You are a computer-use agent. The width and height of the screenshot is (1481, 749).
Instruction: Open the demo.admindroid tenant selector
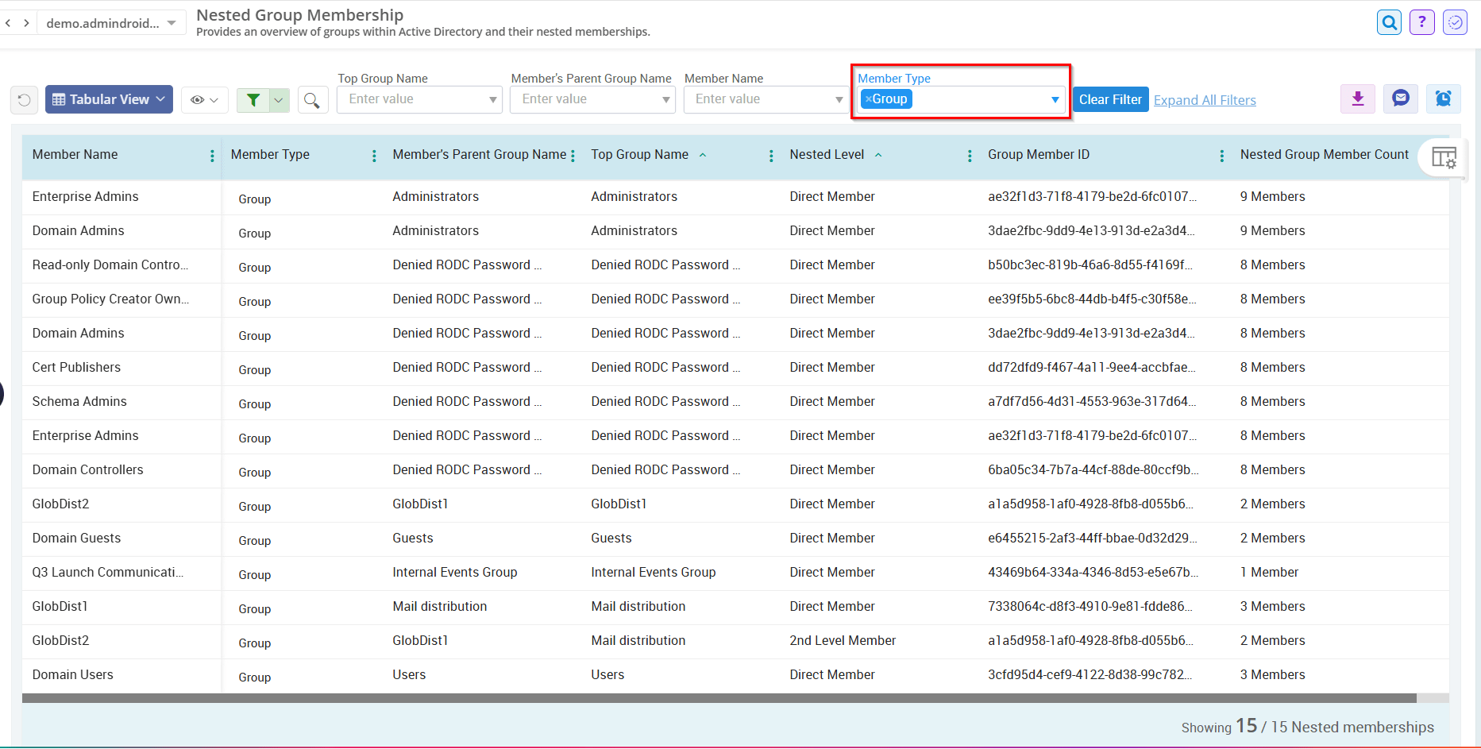coord(111,22)
